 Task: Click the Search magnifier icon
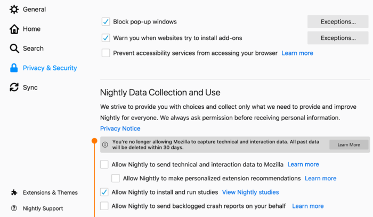[14, 49]
